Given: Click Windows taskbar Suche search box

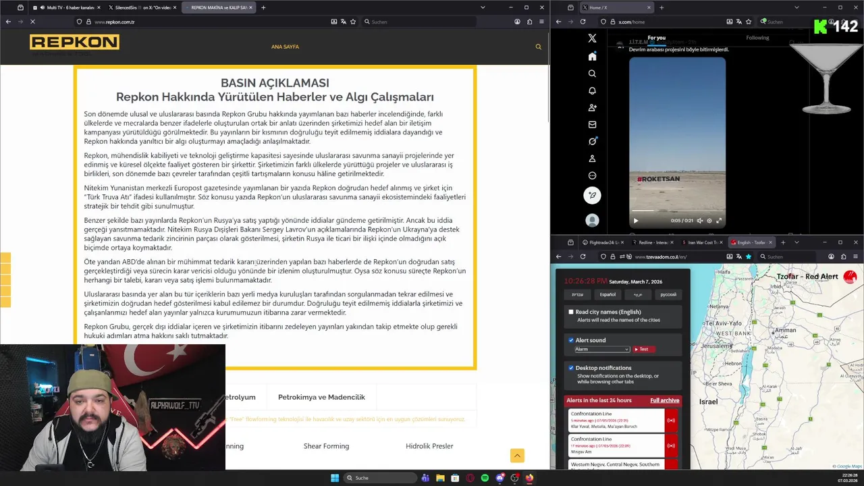Looking at the screenshot, I should tap(381, 478).
